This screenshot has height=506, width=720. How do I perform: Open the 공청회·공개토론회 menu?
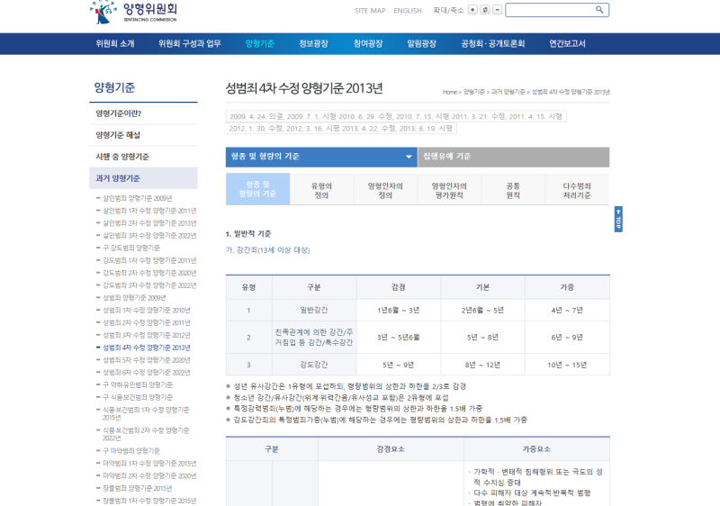[492, 43]
